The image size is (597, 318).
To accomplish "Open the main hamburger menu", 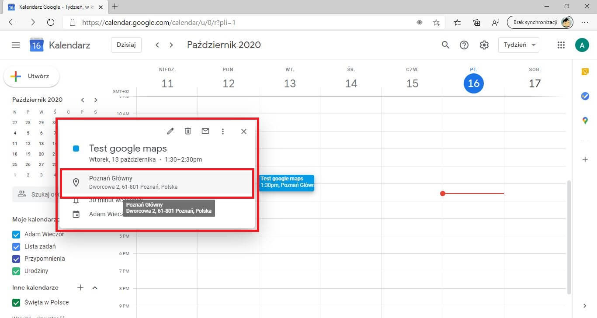I will click(16, 45).
